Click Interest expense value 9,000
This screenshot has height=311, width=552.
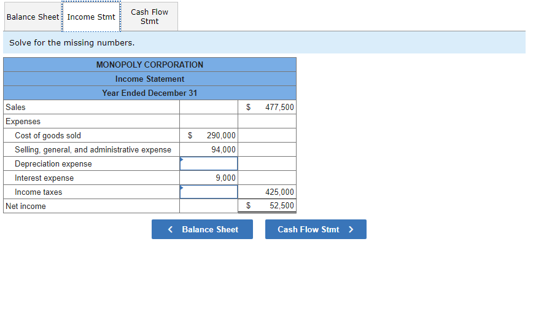point(226,178)
